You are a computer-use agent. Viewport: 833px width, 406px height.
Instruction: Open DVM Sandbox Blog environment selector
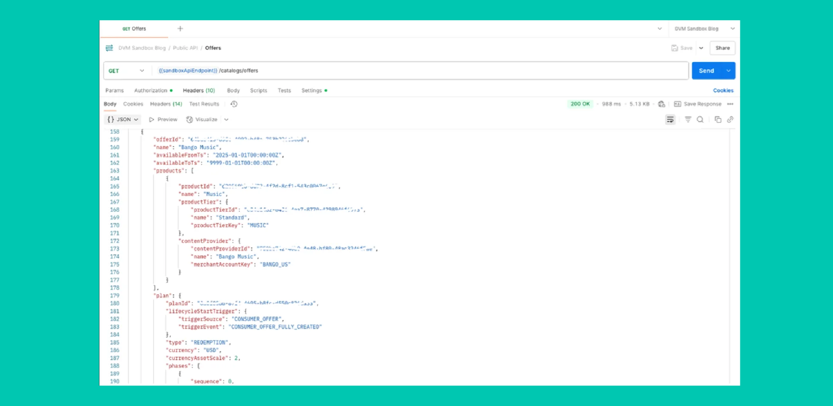(704, 29)
